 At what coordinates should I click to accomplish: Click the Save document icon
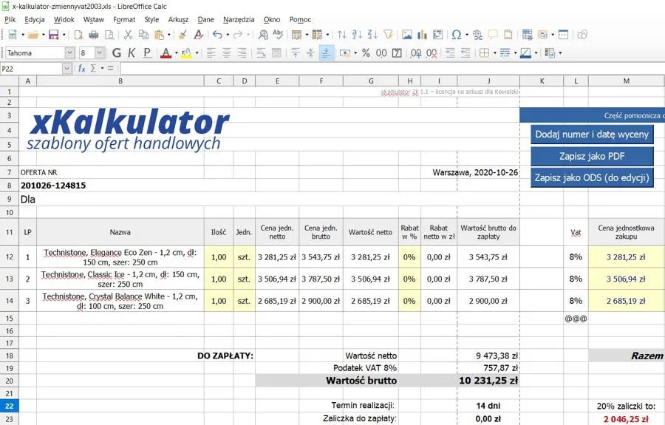53,35
